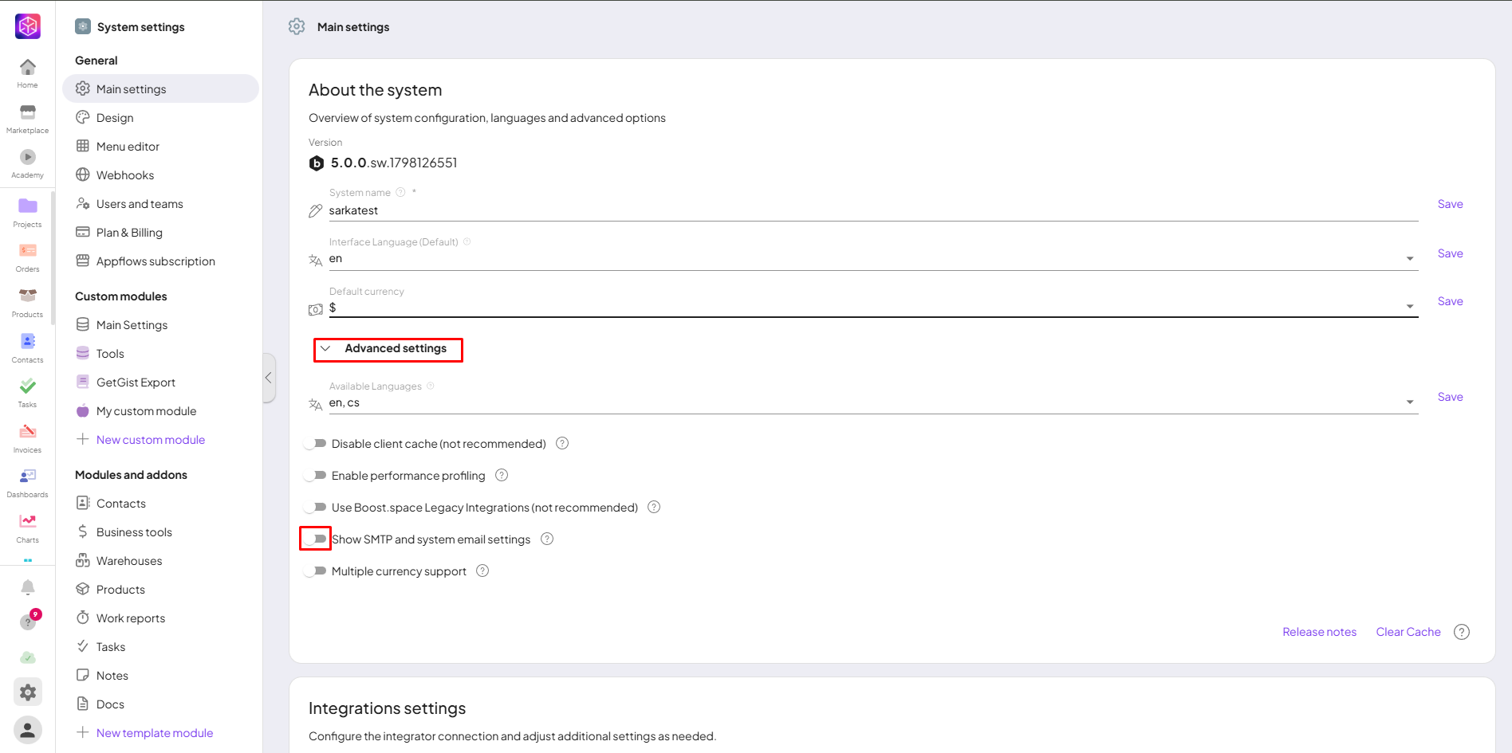The width and height of the screenshot is (1512, 753).
Task: Select Users and teams menu item
Action: [x=140, y=204]
